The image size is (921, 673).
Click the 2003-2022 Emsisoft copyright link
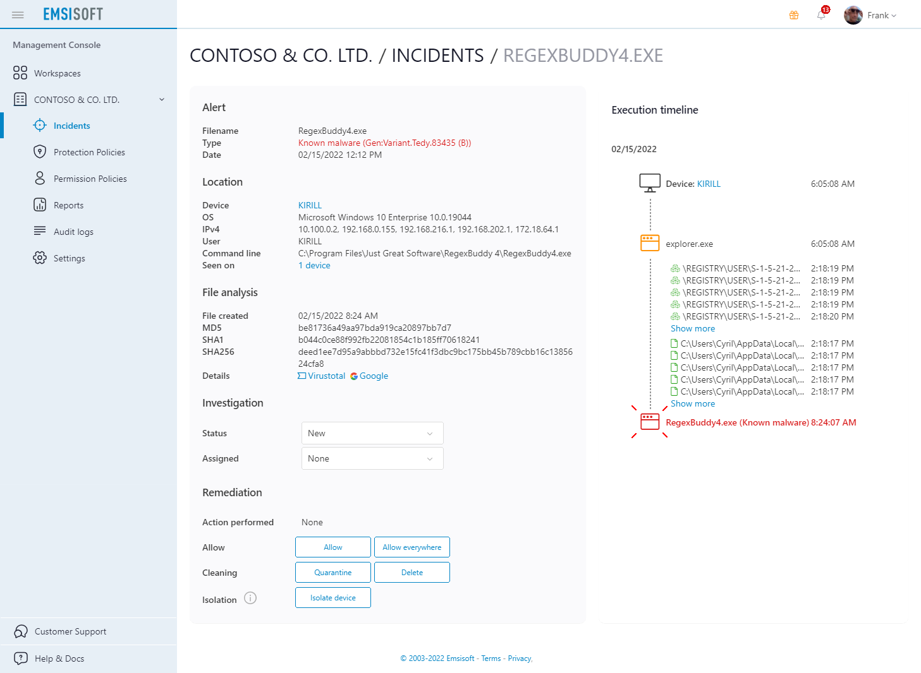437,658
